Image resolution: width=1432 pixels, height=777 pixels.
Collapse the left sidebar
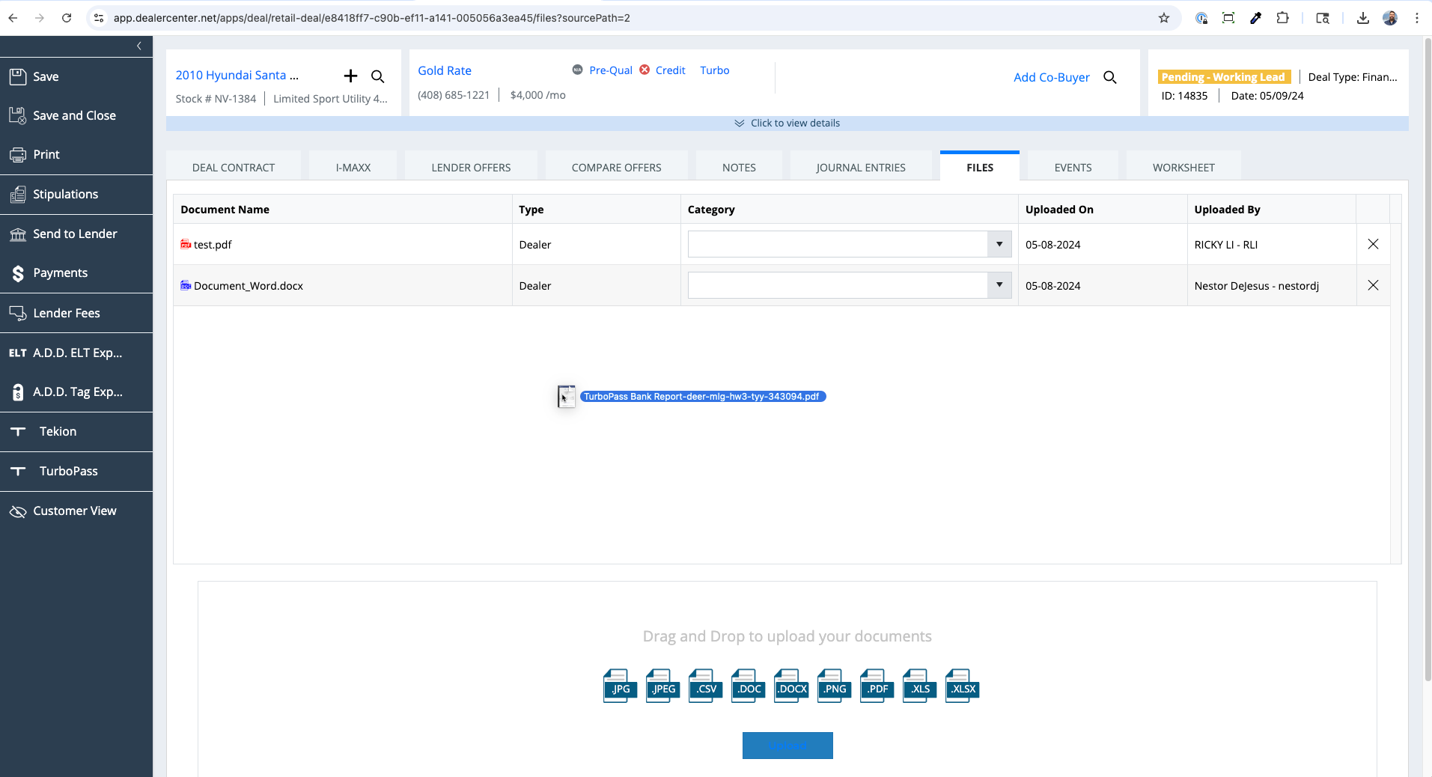139,46
